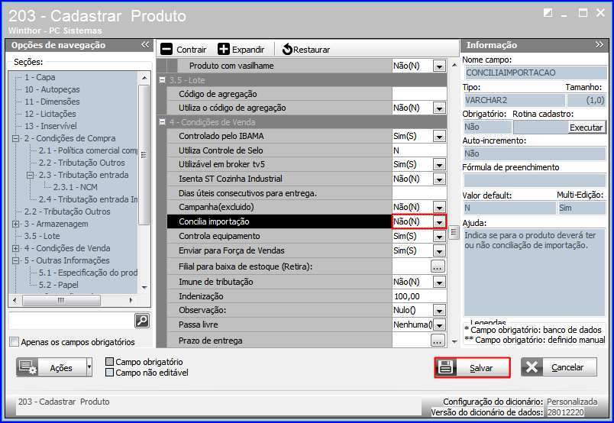Open Controlado pelo IBAMA dropdown
The image size is (614, 423).
[x=439, y=137]
